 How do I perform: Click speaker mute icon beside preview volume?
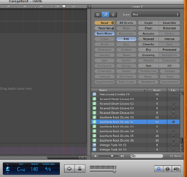pyautogui.click(x=95, y=156)
